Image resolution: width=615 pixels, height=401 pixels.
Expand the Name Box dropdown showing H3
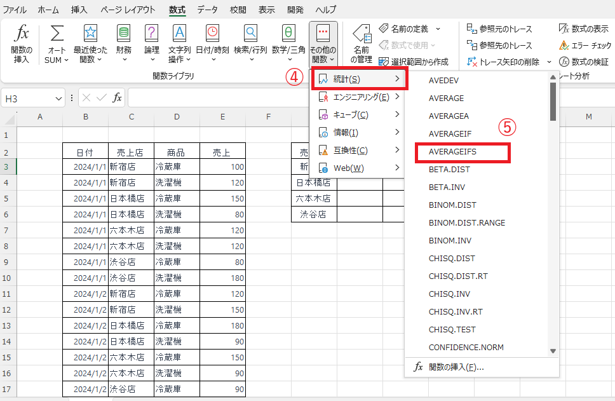59,98
